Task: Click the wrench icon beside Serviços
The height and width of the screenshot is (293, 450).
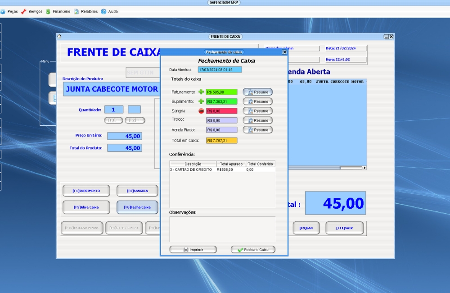Action: coord(23,12)
